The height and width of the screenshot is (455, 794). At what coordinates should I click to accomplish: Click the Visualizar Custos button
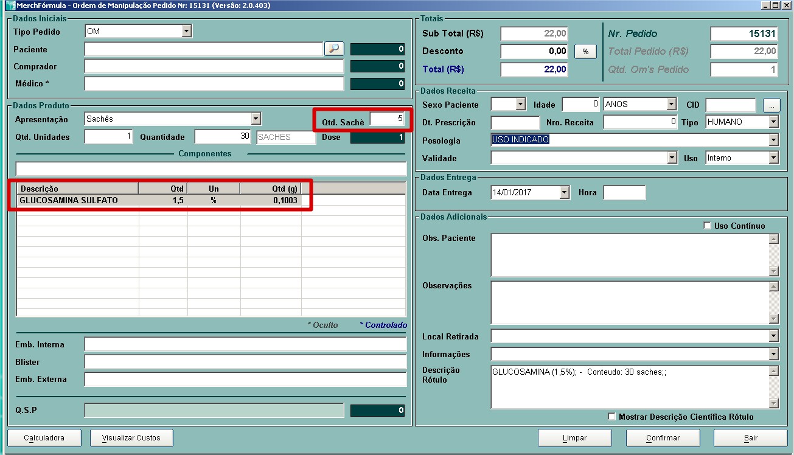[131, 438]
